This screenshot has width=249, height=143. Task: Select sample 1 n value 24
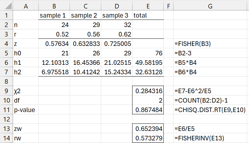54,24
